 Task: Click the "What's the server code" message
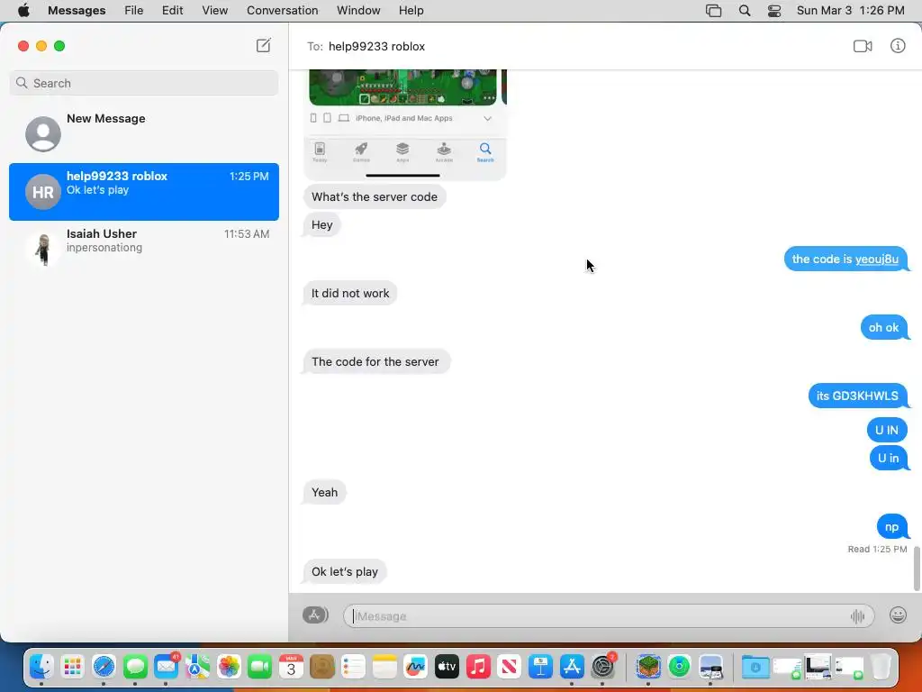[x=375, y=197]
